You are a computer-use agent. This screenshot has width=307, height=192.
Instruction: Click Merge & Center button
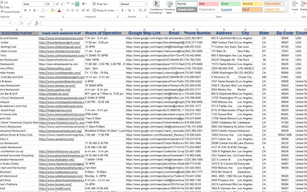(x=103, y=10)
